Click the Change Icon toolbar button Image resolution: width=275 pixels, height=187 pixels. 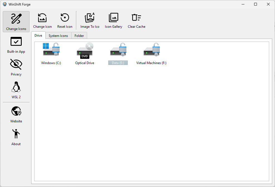42,21
